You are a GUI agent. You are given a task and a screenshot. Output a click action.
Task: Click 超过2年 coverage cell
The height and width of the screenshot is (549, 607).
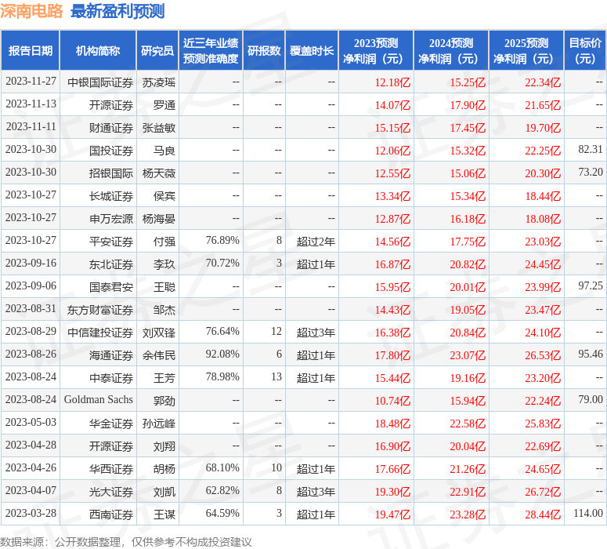coord(316,242)
